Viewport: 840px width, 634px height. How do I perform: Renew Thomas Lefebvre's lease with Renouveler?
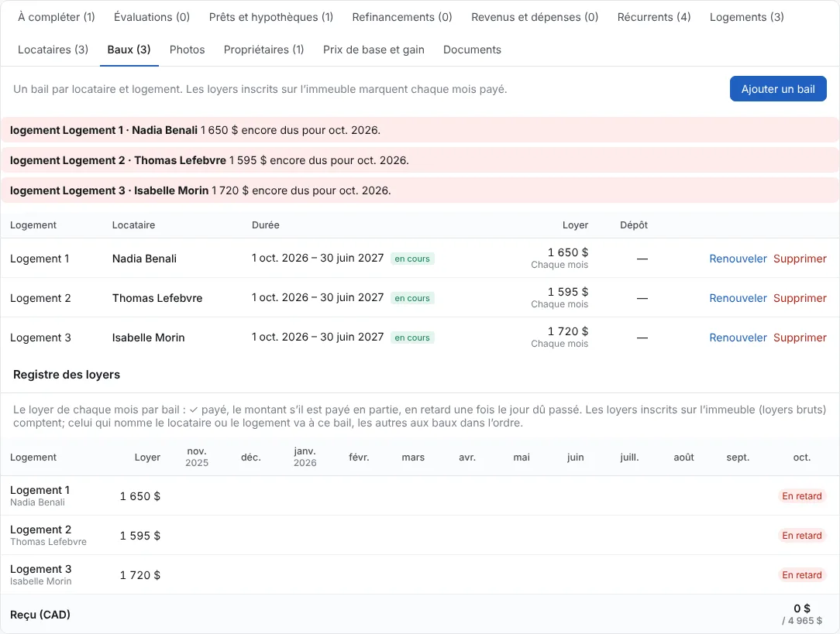738,298
